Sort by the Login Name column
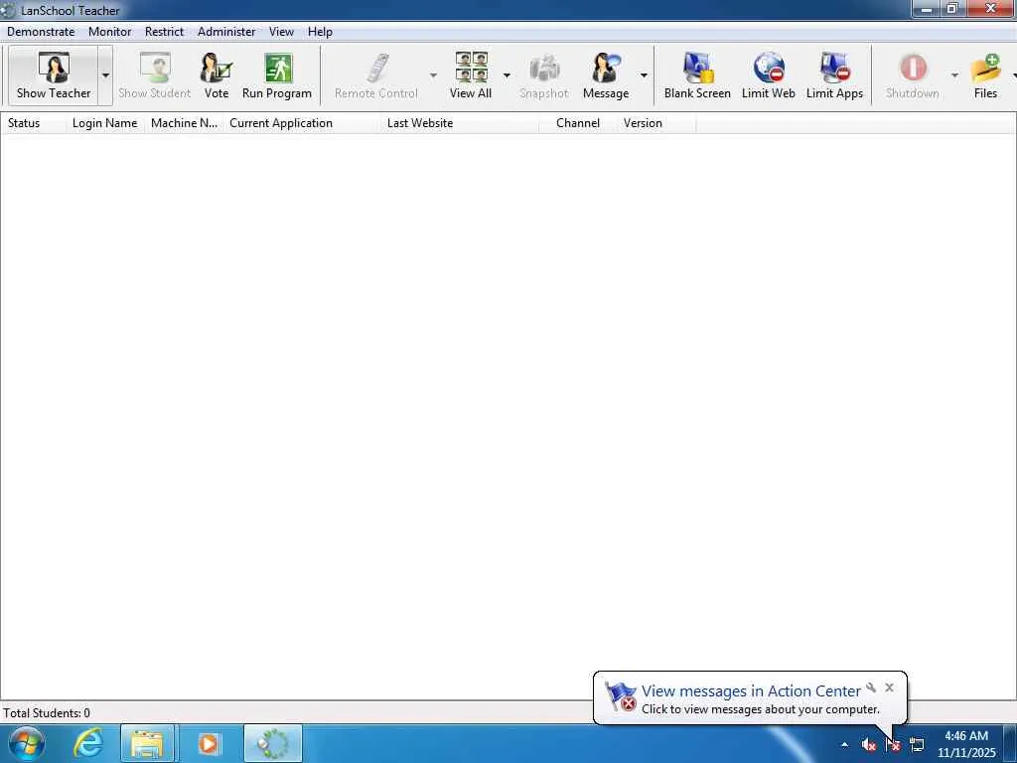This screenshot has width=1017, height=763. [x=105, y=123]
